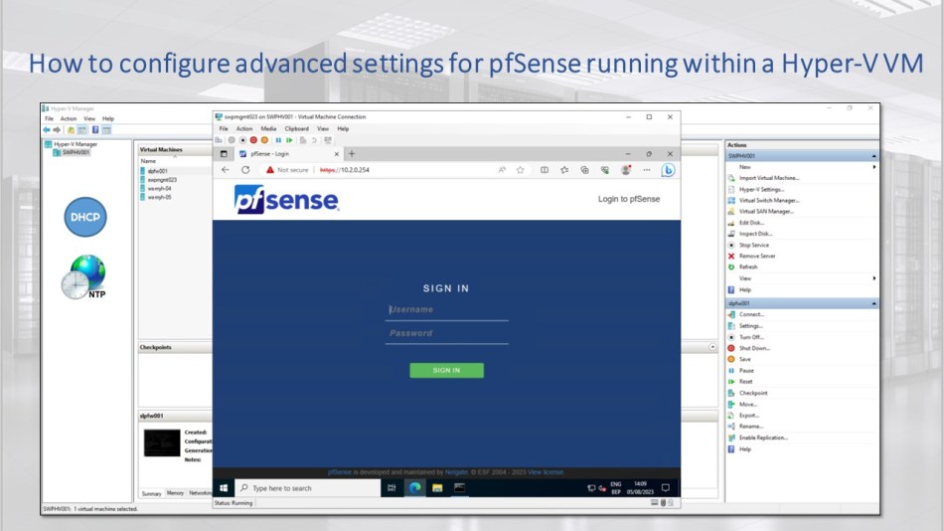This screenshot has width=944, height=531.
Task: Click the red Shut Down icon in the VM toolbar
Action: pos(254,140)
